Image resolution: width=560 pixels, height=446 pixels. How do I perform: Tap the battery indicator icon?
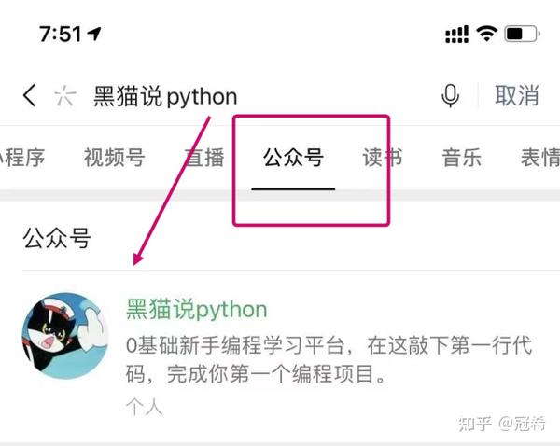click(522, 34)
